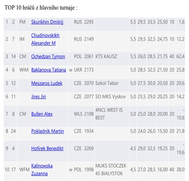The width and height of the screenshot is (189, 181).
Task: Select Hofirek Benedikt link
Action: click(47, 149)
